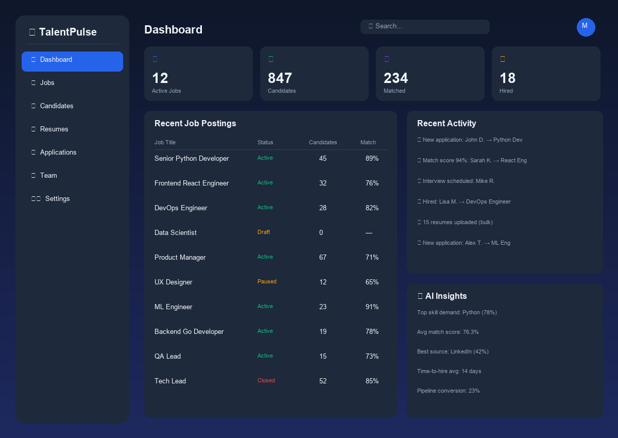This screenshot has width=618, height=438.
Task: Click the icon on the Candidates stat card
Action: click(x=271, y=59)
